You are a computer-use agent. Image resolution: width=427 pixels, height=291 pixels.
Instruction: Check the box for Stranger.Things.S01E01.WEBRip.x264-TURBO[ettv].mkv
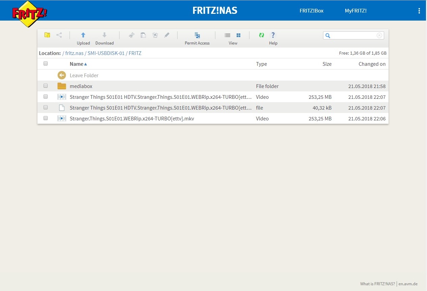(x=46, y=118)
